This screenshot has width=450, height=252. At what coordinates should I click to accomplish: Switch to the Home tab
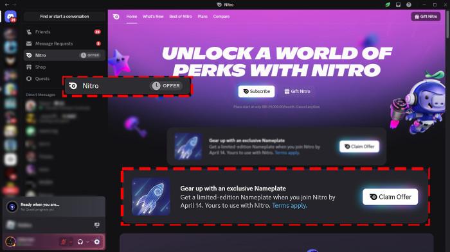pos(132,17)
